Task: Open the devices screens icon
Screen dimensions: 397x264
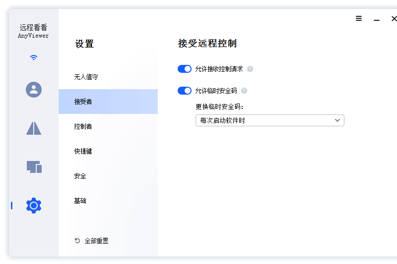Action: [x=34, y=167]
